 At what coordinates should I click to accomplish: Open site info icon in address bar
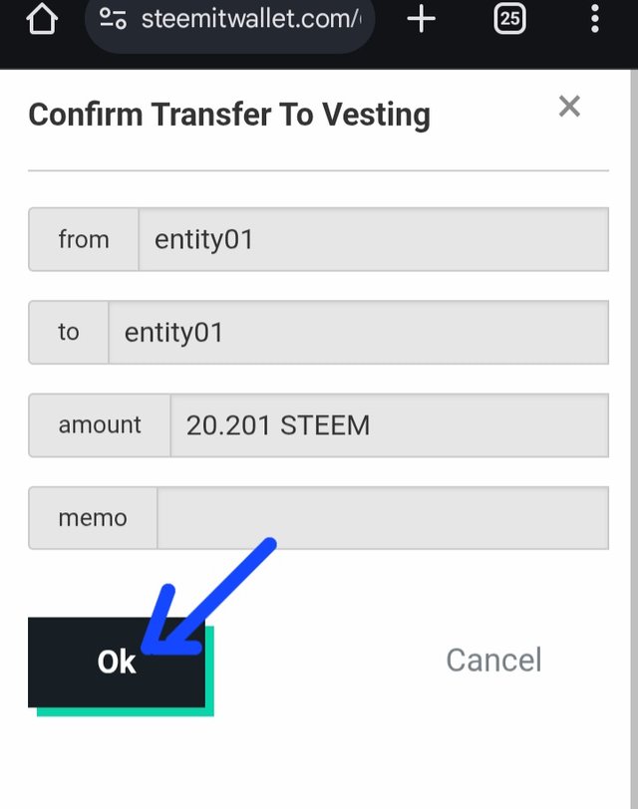point(113,19)
